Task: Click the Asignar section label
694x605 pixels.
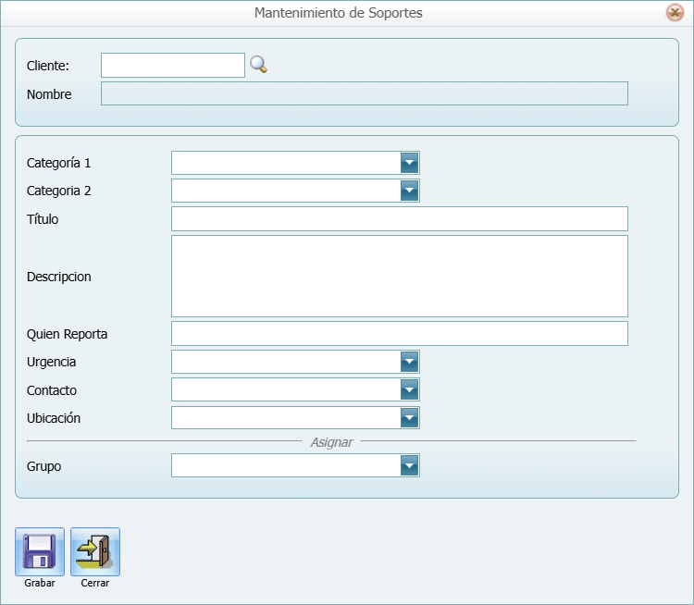Action: (331, 442)
